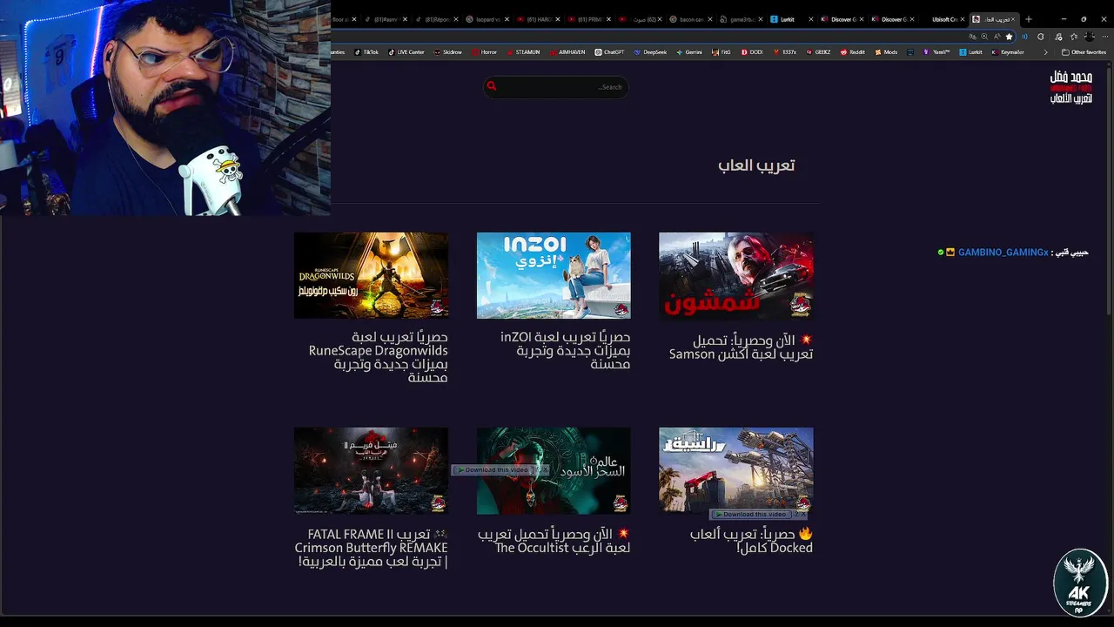Open the Skidrow bookmark
The image size is (1114, 627).
(x=447, y=52)
